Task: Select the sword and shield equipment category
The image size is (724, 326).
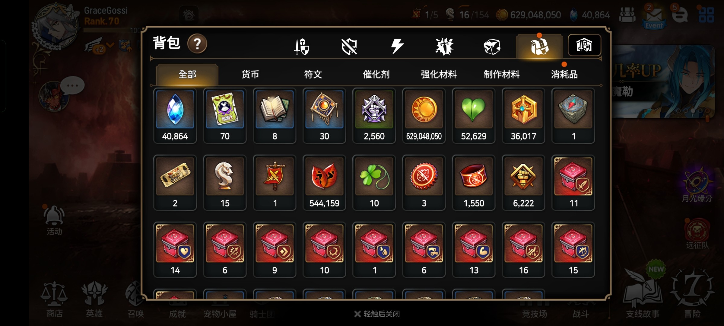Action: [302, 46]
